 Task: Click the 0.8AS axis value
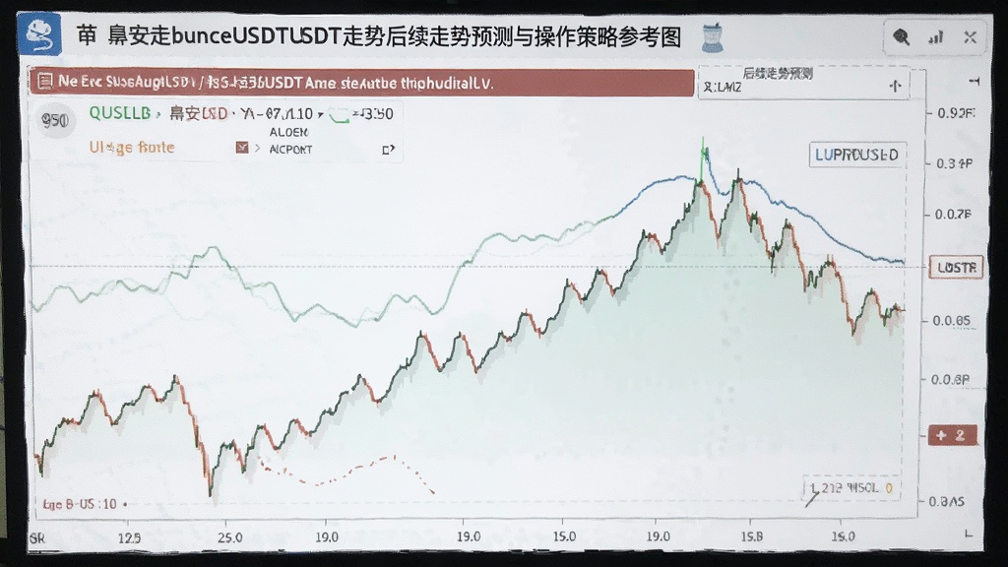946,501
